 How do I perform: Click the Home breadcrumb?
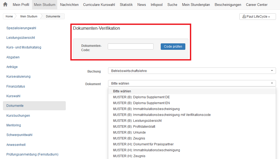coord(9,16)
